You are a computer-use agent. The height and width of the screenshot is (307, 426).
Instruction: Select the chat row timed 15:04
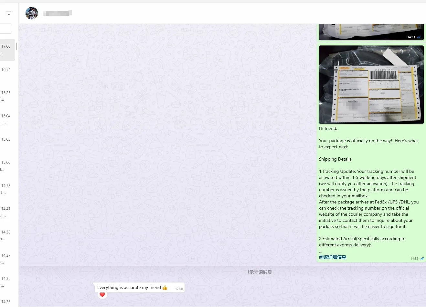click(x=7, y=119)
